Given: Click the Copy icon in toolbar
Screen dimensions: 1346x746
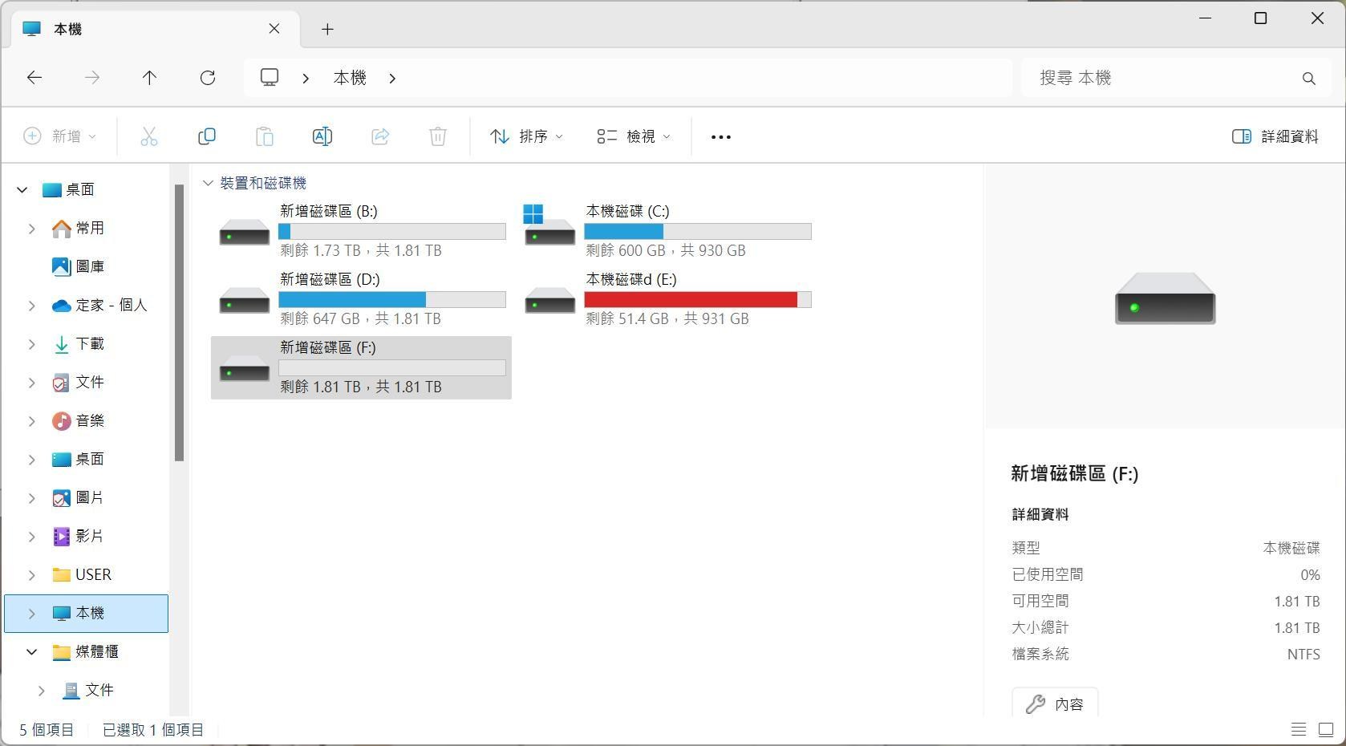Looking at the screenshot, I should point(207,136).
